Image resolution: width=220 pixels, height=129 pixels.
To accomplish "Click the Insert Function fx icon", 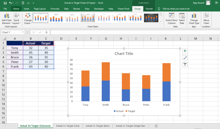I will 46,32.
